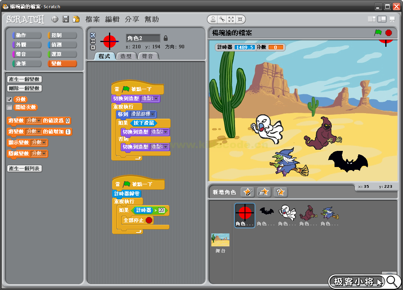Open costume dropdown showing 造型2
Viewport: 403px width, 290px height.
[x=166, y=132]
